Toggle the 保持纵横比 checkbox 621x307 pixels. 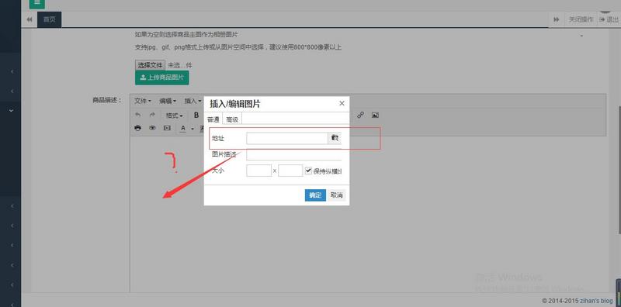click(x=309, y=171)
